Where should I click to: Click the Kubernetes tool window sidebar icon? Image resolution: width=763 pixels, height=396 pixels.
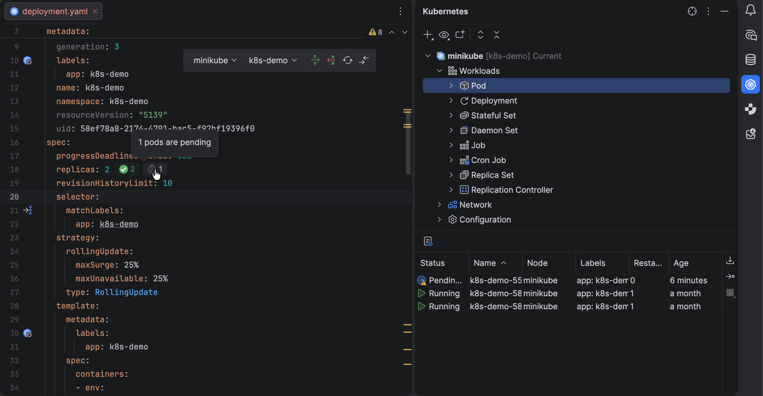(750, 84)
